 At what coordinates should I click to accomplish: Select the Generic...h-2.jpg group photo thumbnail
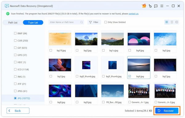click(x=165, y=91)
